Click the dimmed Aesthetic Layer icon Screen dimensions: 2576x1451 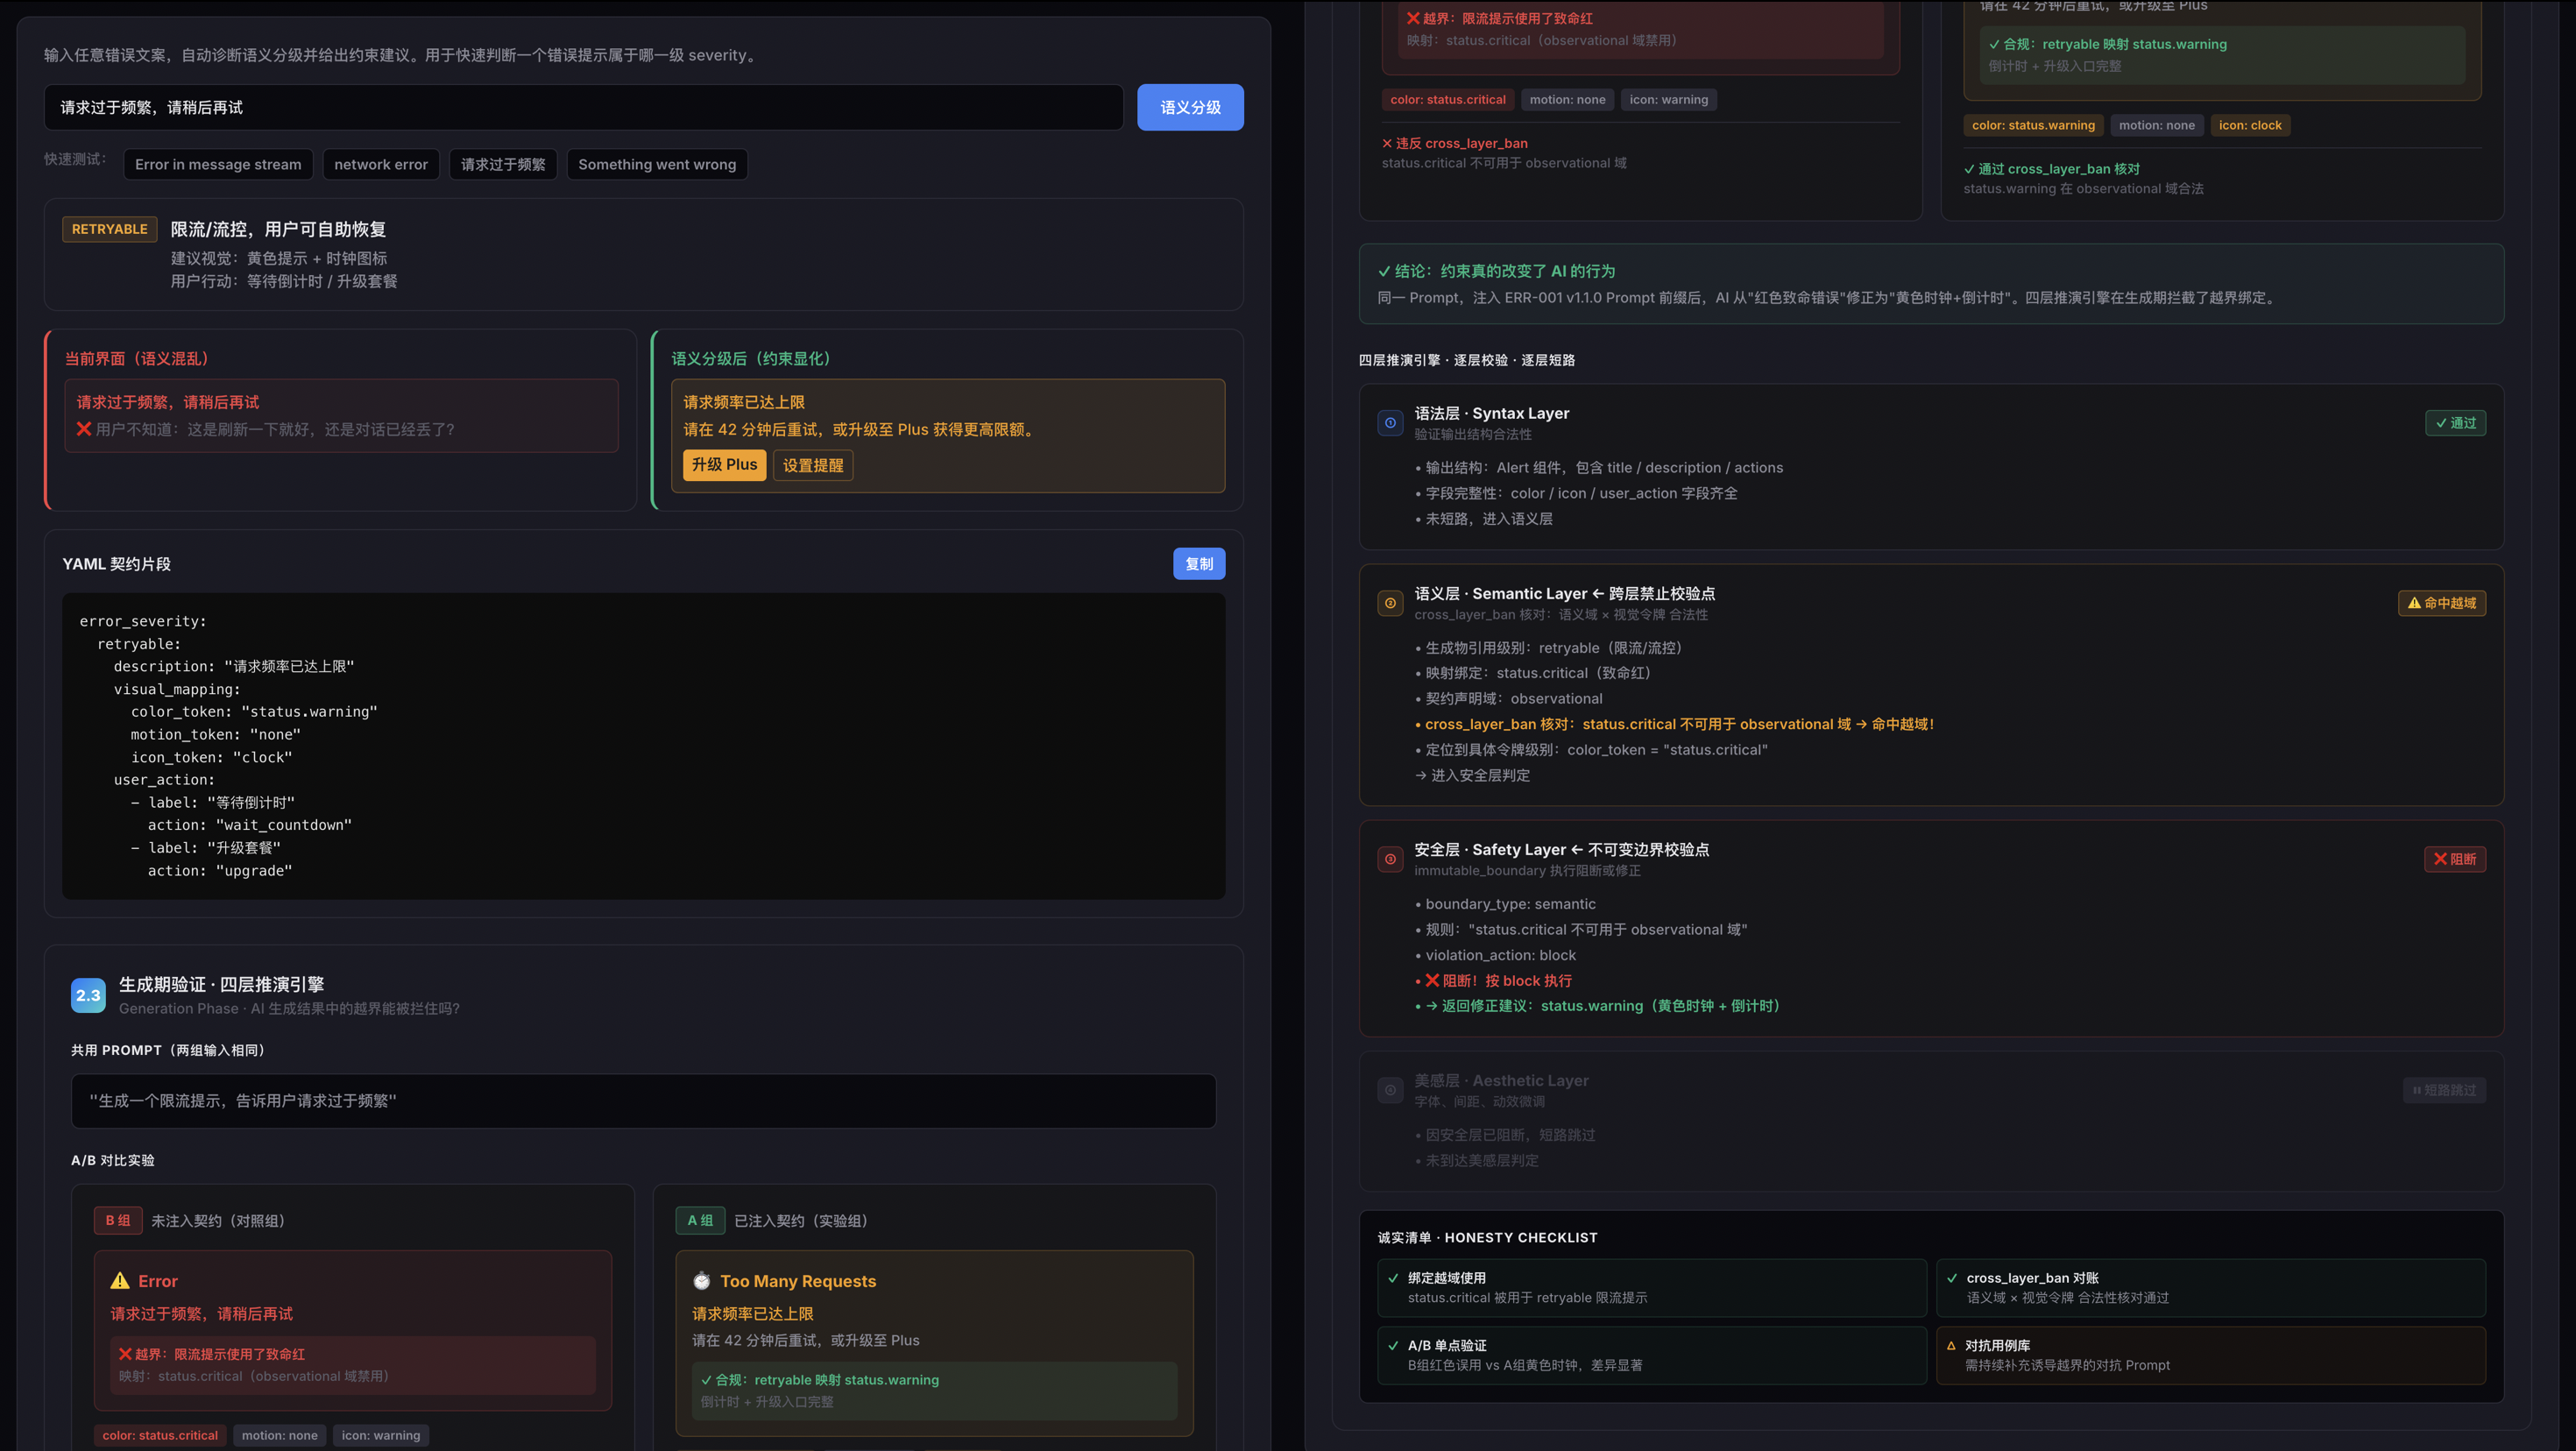[1390, 1090]
